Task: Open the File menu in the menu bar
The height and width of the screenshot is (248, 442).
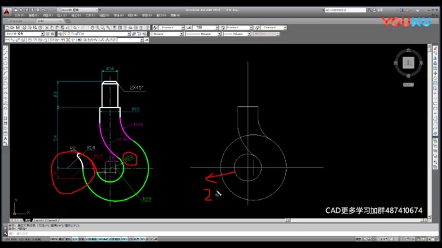Action: (x=19, y=15)
